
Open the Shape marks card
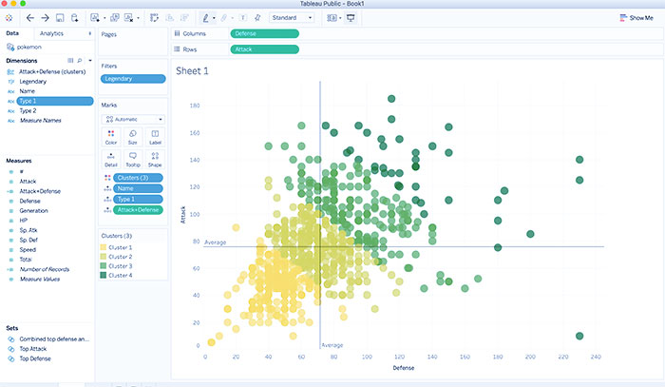coord(155,160)
